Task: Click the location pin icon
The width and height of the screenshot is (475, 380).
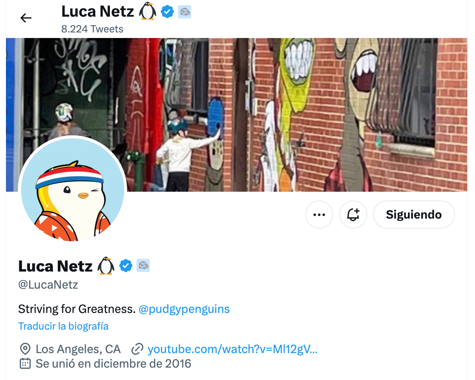Action: click(25, 349)
